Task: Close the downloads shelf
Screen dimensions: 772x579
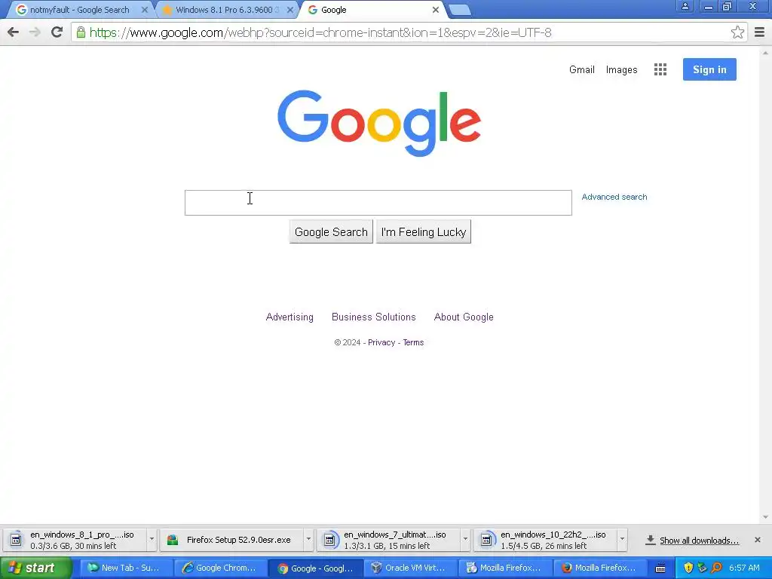Action: point(757,540)
